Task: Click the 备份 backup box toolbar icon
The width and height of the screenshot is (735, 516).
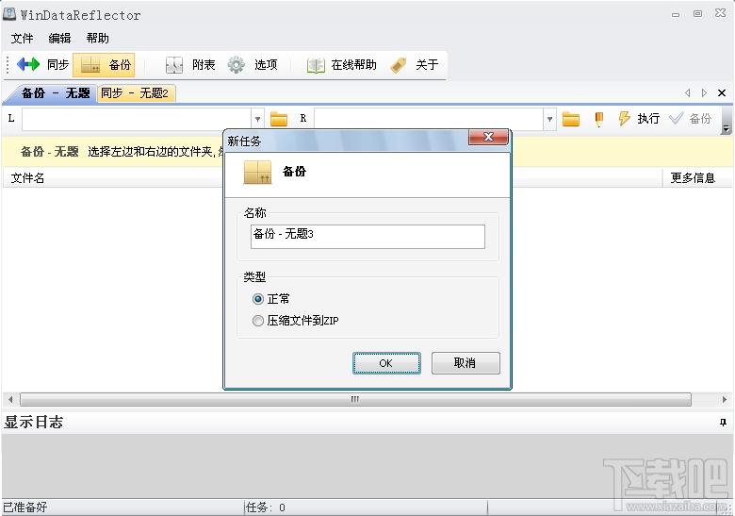Action: (90, 65)
